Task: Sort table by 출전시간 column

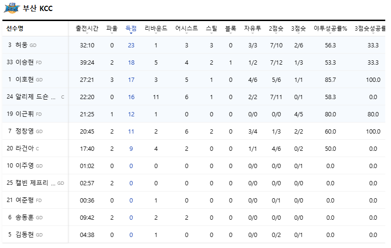Action: click(87, 28)
